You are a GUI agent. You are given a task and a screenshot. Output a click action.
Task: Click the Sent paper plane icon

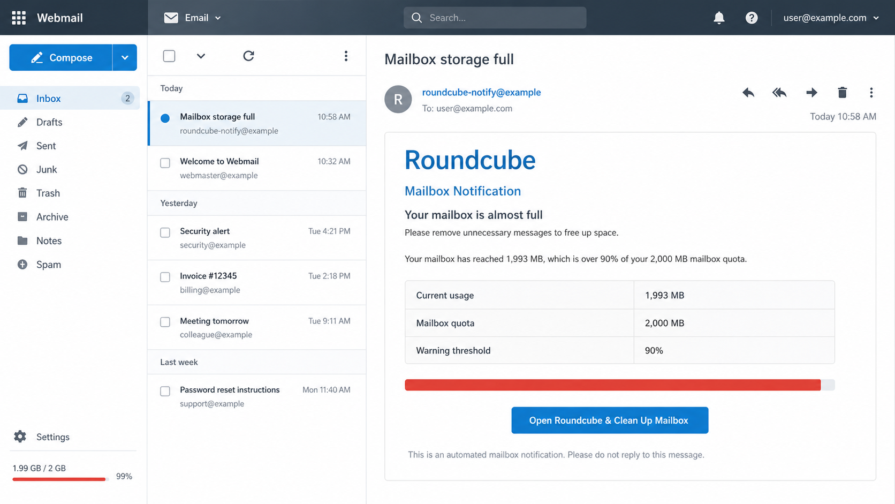[22, 146]
